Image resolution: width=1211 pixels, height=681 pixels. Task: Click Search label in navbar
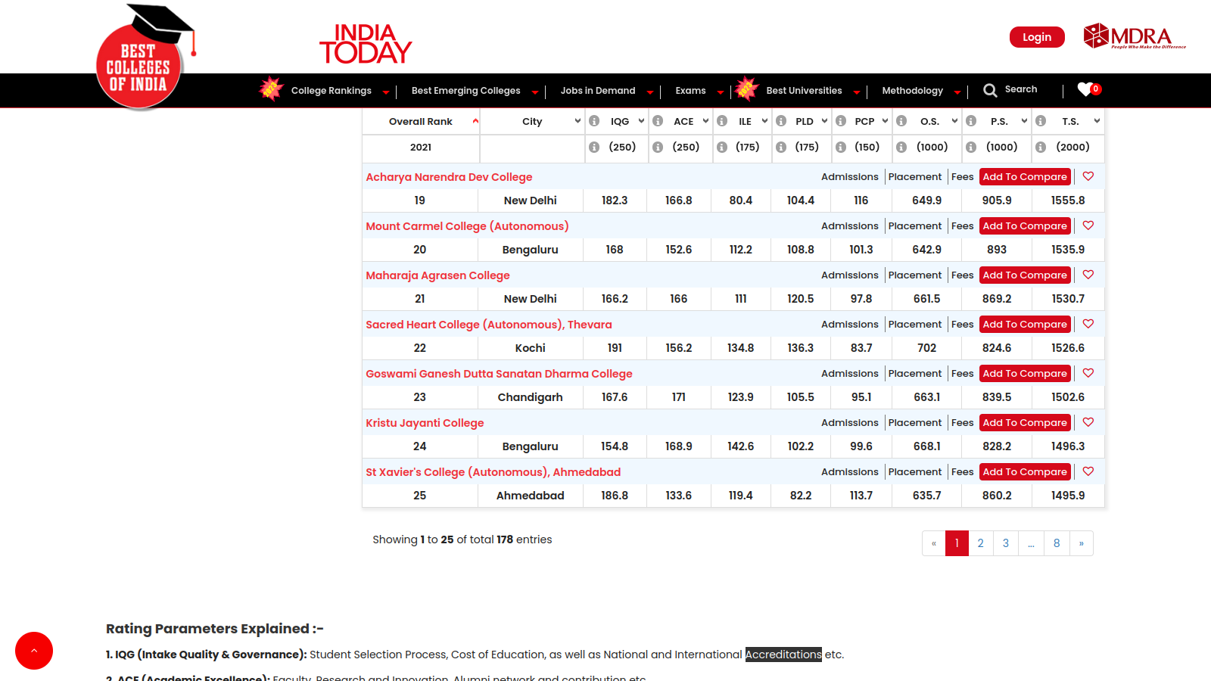click(x=1021, y=89)
